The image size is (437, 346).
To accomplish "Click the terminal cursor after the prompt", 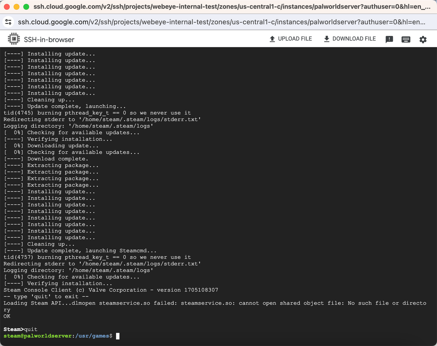I will tap(118, 336).
